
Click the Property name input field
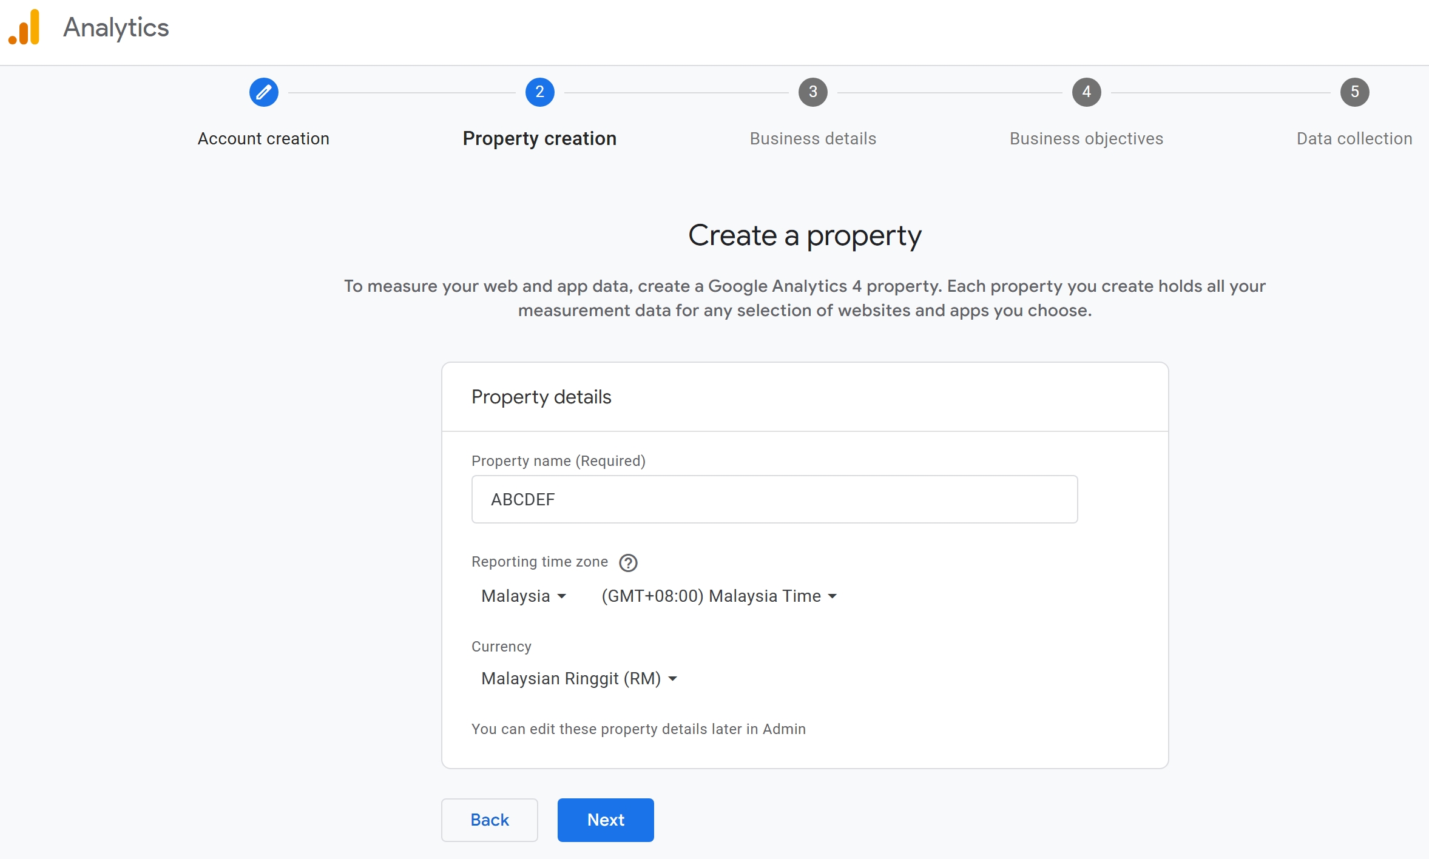[774, 499]
